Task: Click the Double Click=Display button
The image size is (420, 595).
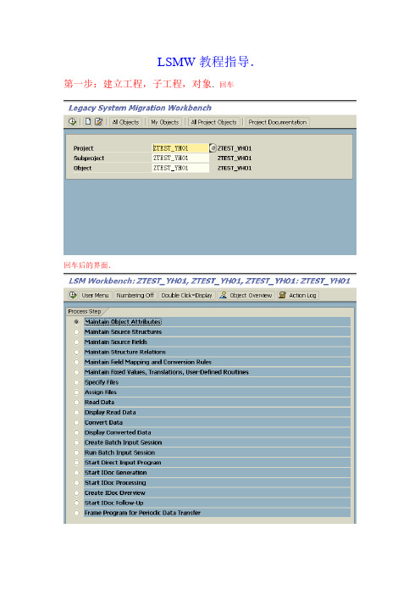Action: pos(187,295)
